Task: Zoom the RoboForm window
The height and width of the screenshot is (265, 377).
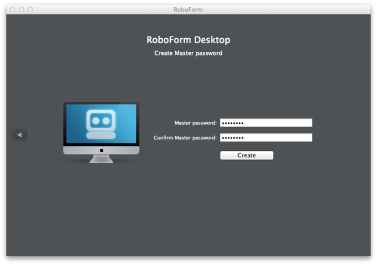Action: [x=31, y=9]
